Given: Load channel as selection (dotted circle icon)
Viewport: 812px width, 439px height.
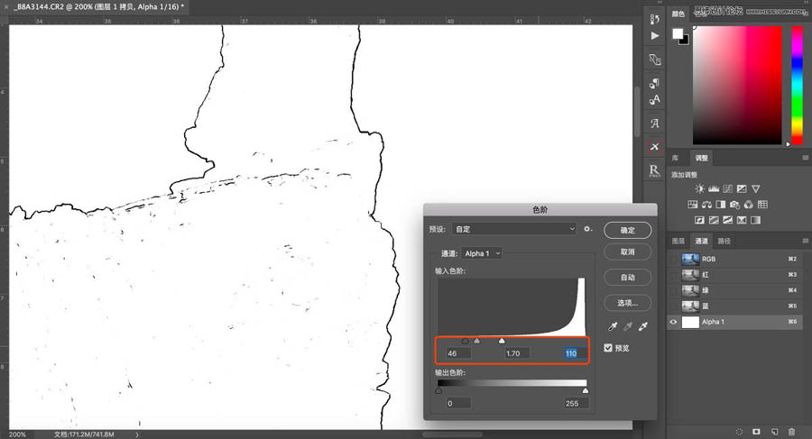Looking at the screenshot, I should (x=739, y=433).
